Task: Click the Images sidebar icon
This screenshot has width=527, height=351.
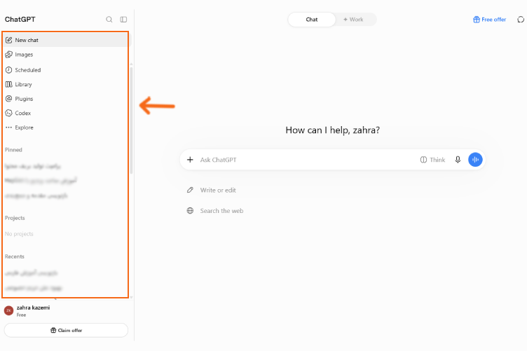Action: pyautogui.click(x=8, y=55)
